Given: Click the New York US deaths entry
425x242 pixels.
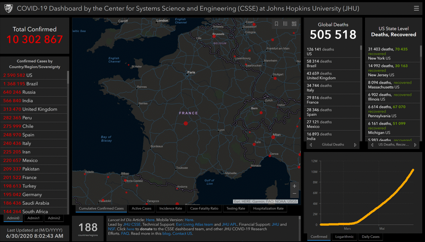Looking at the screenshot, I should [x=393, y=54].
